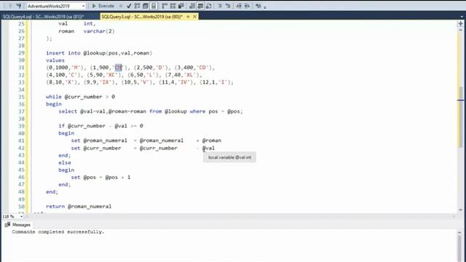The image size is (466, 262).
Task: Click line number 33 in the margin
Action: (x=21, y=82)
